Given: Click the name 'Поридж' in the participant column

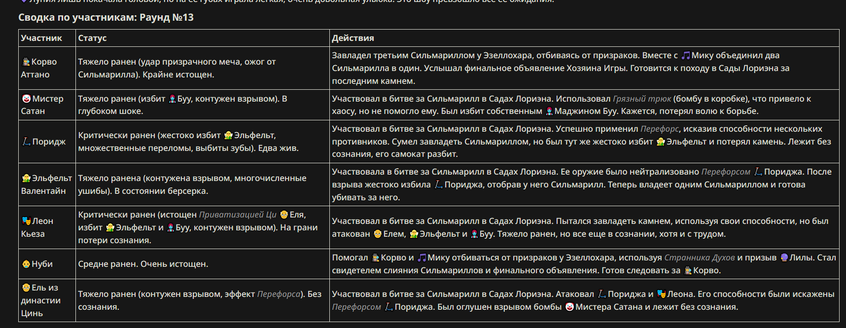Looking at the screenshot, I should pos(49,142).
